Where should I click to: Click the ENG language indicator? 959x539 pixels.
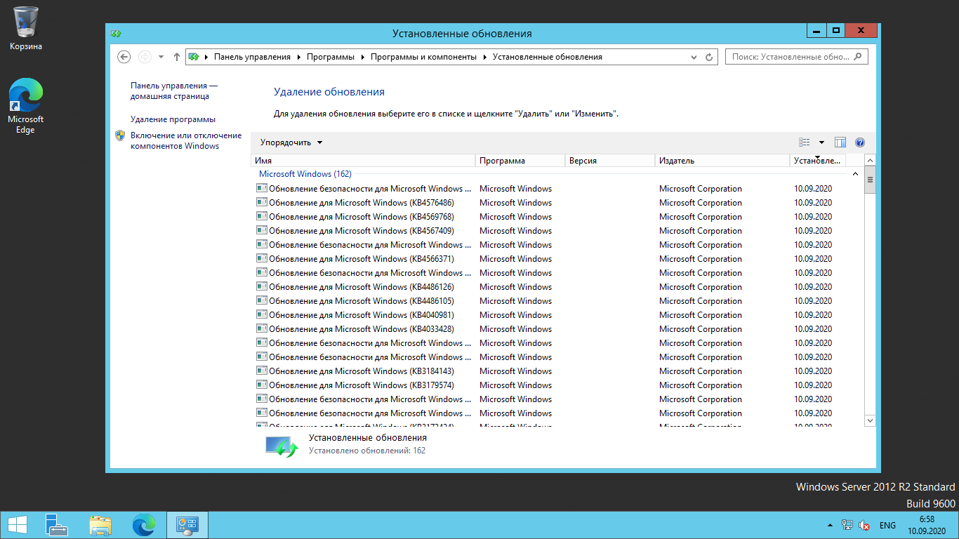(887, 525)
